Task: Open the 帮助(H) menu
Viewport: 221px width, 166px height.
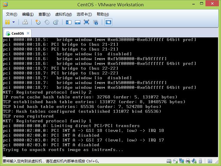Action: coord(103,14)
